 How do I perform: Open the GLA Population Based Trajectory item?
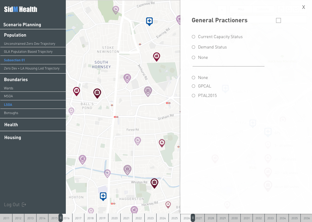click(x=28, y=52)
